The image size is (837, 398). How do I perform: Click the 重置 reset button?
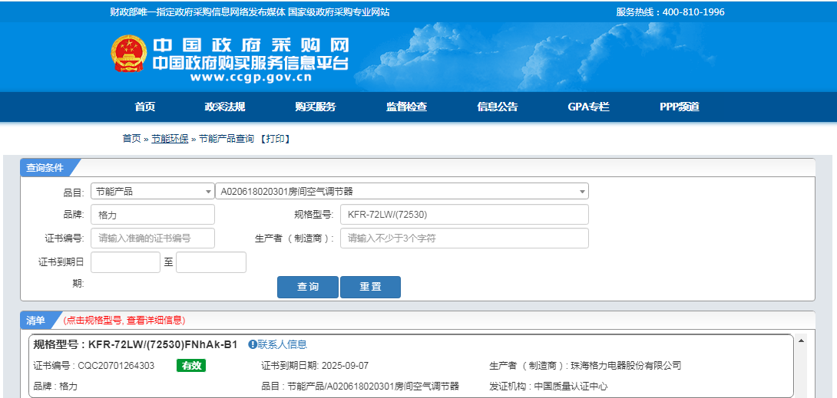click(x=370, y=287)
